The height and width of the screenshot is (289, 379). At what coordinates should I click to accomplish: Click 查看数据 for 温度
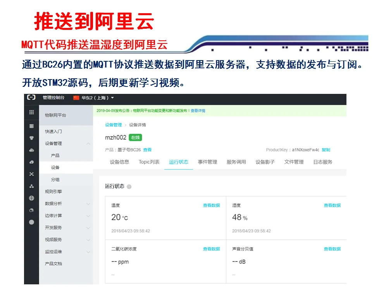(x=212, y=205)
